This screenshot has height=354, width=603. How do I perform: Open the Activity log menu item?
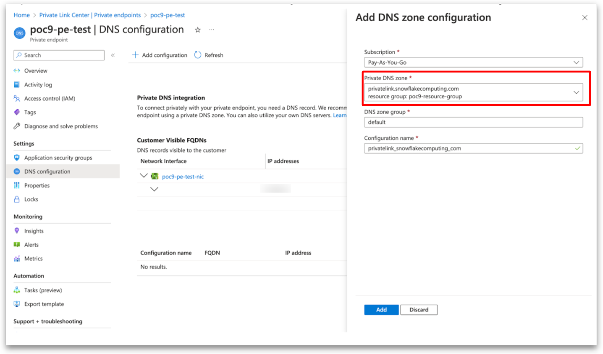[38, 85]
